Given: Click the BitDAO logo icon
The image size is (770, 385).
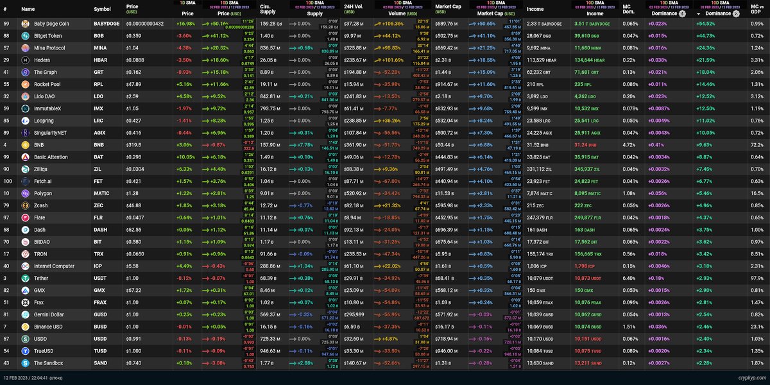Looking at the screenshot, I should click(25, 242).
